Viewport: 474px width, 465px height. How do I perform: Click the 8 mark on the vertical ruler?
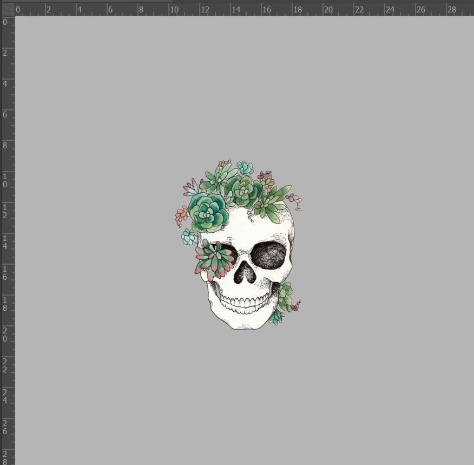(x=5, y=146)
